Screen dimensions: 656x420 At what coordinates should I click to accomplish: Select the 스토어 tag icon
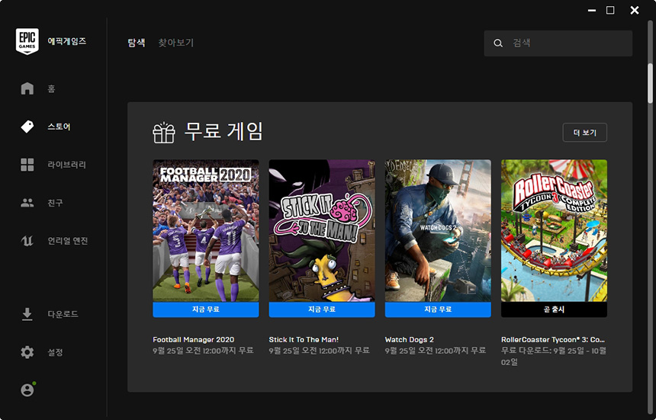coord(27,127)
